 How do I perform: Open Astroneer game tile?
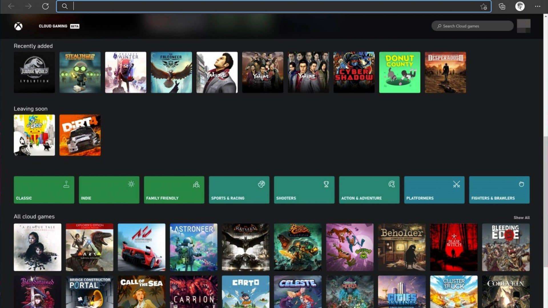pos(194,247)
